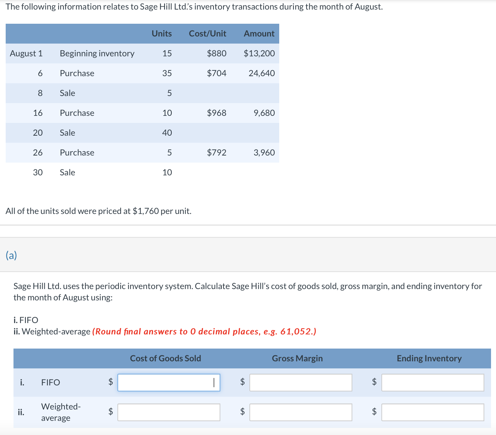Image resolution: width=496 pixels, height=435 pixels.
Task: Select the FIFO Ending Inventory input box
Action: 433,383
